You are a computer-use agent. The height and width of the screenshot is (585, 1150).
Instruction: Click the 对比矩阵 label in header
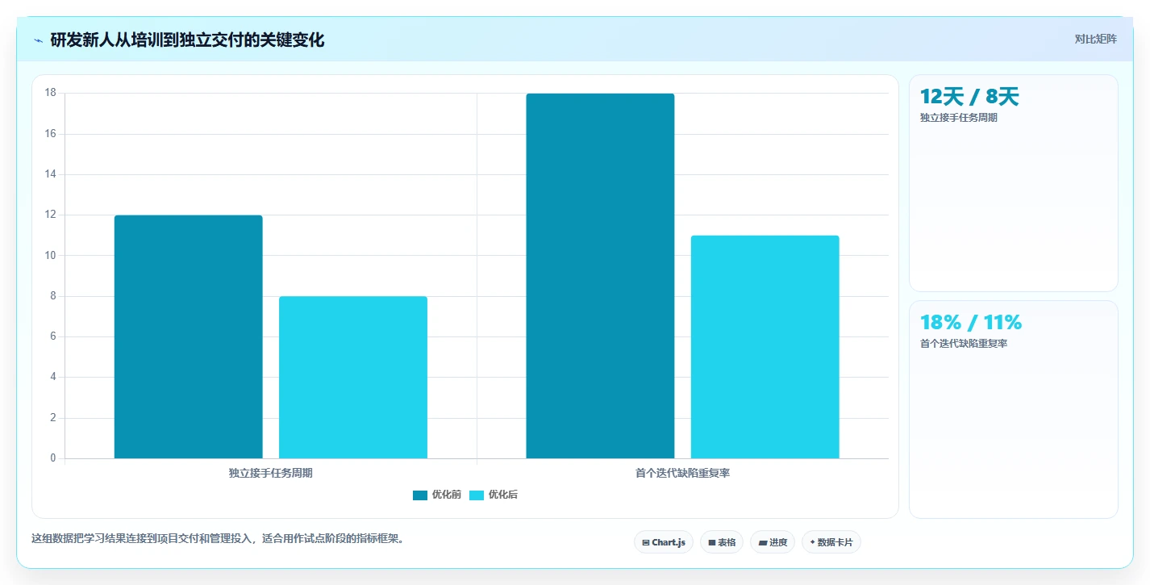(1096, 40)
